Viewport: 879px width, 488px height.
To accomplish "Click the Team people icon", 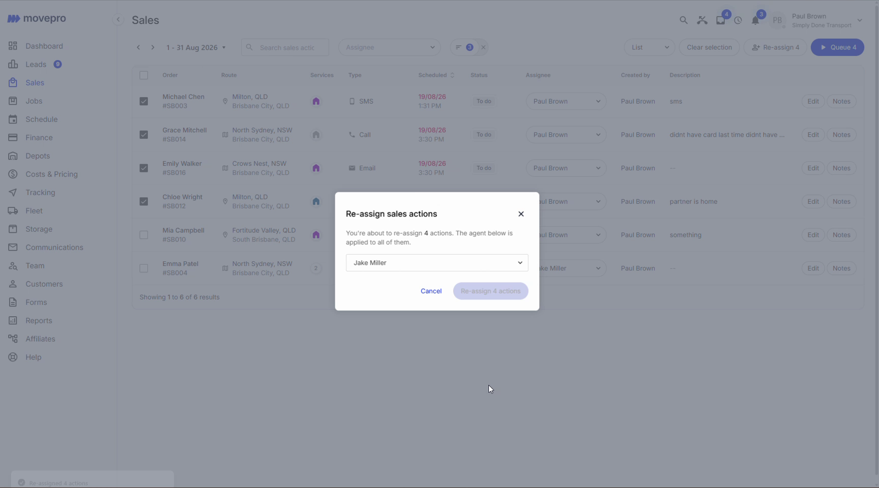I will tap(13, 266).
